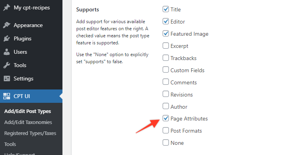
Task: Uncheck the Title support checkbox
Action: (x=165, y=9)
